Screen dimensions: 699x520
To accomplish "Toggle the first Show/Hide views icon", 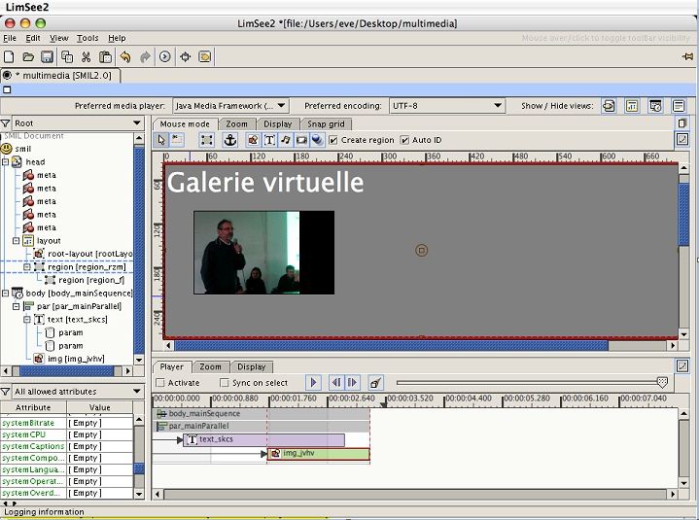I will [x=609, y=106].
